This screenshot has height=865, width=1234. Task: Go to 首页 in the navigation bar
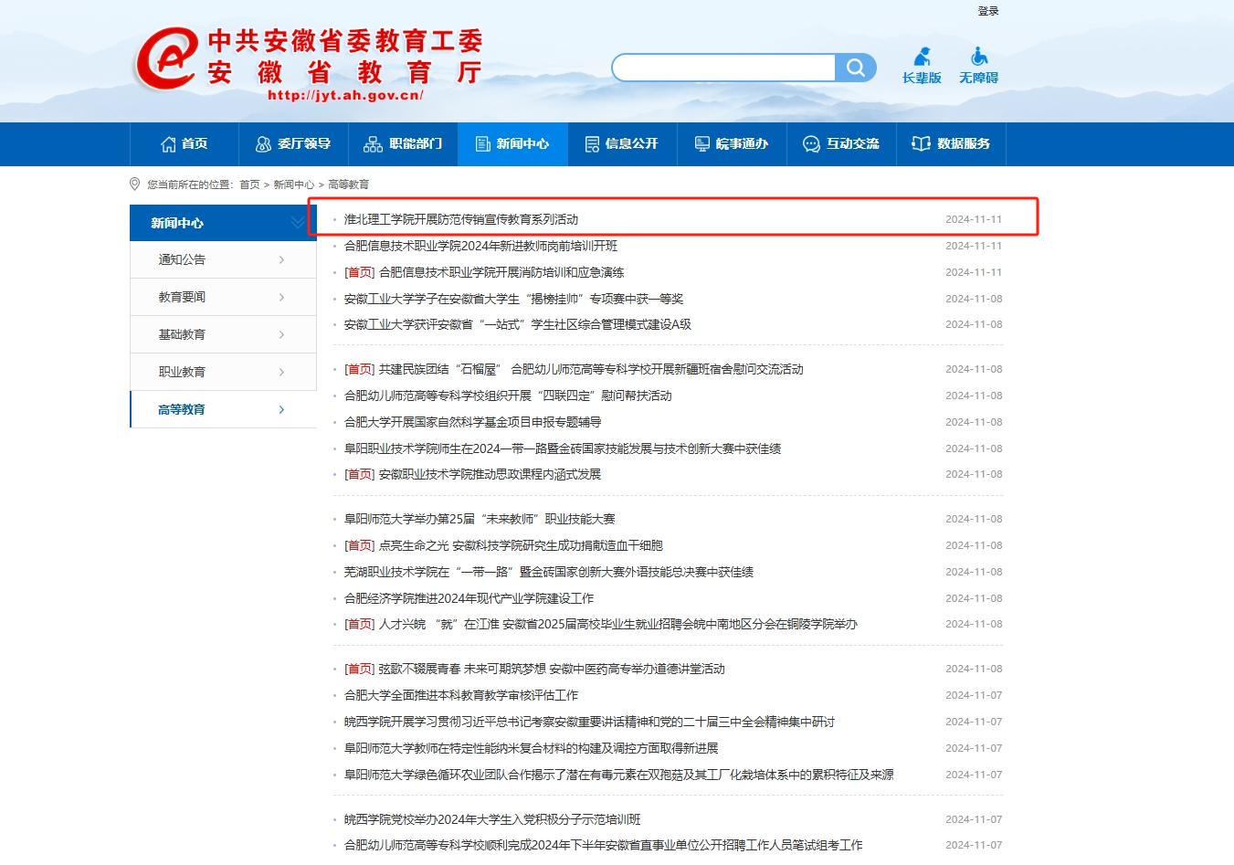(x=185, y=144)
